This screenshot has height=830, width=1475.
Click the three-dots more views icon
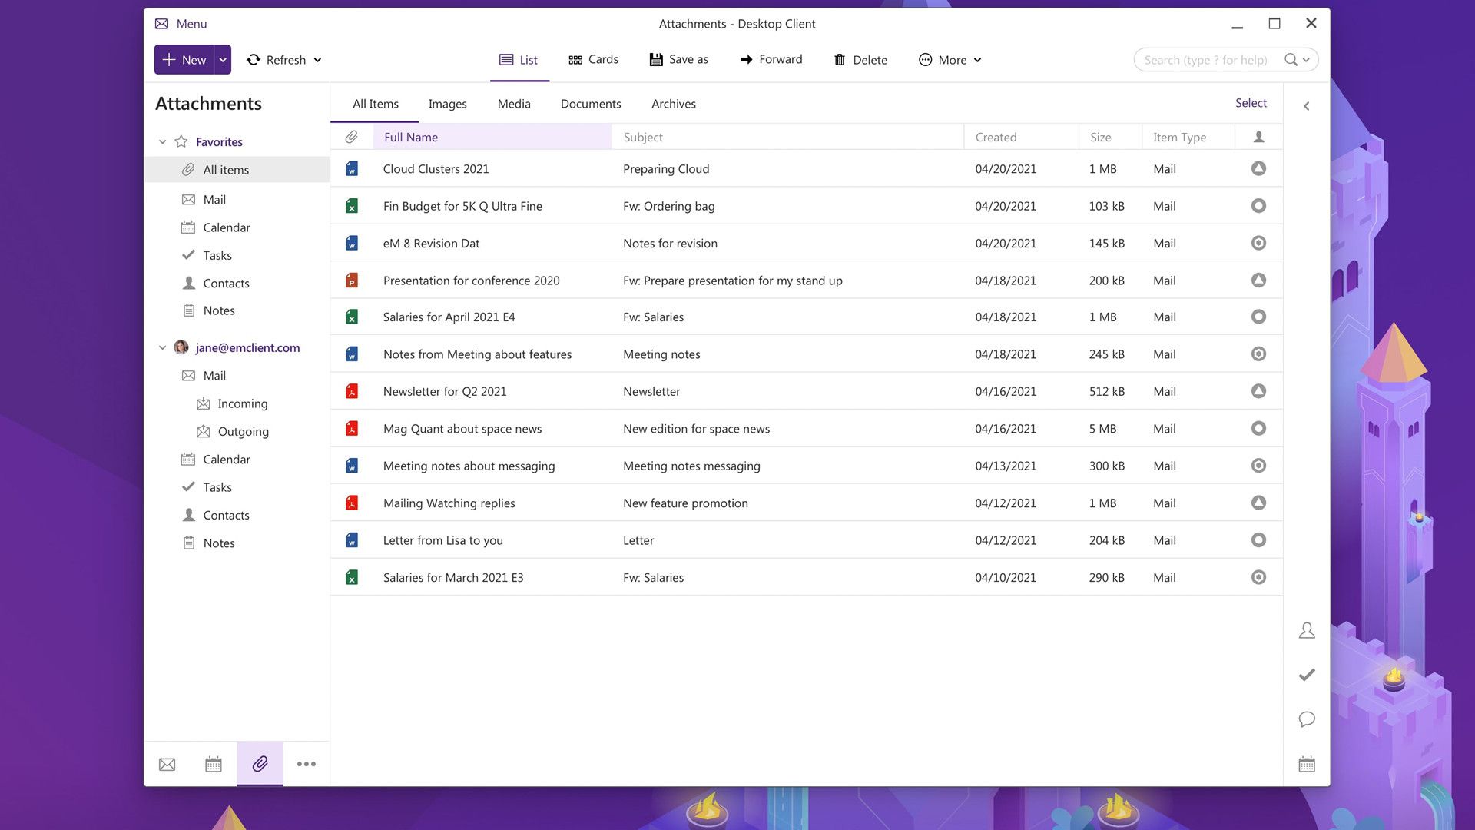pos(306,764)
